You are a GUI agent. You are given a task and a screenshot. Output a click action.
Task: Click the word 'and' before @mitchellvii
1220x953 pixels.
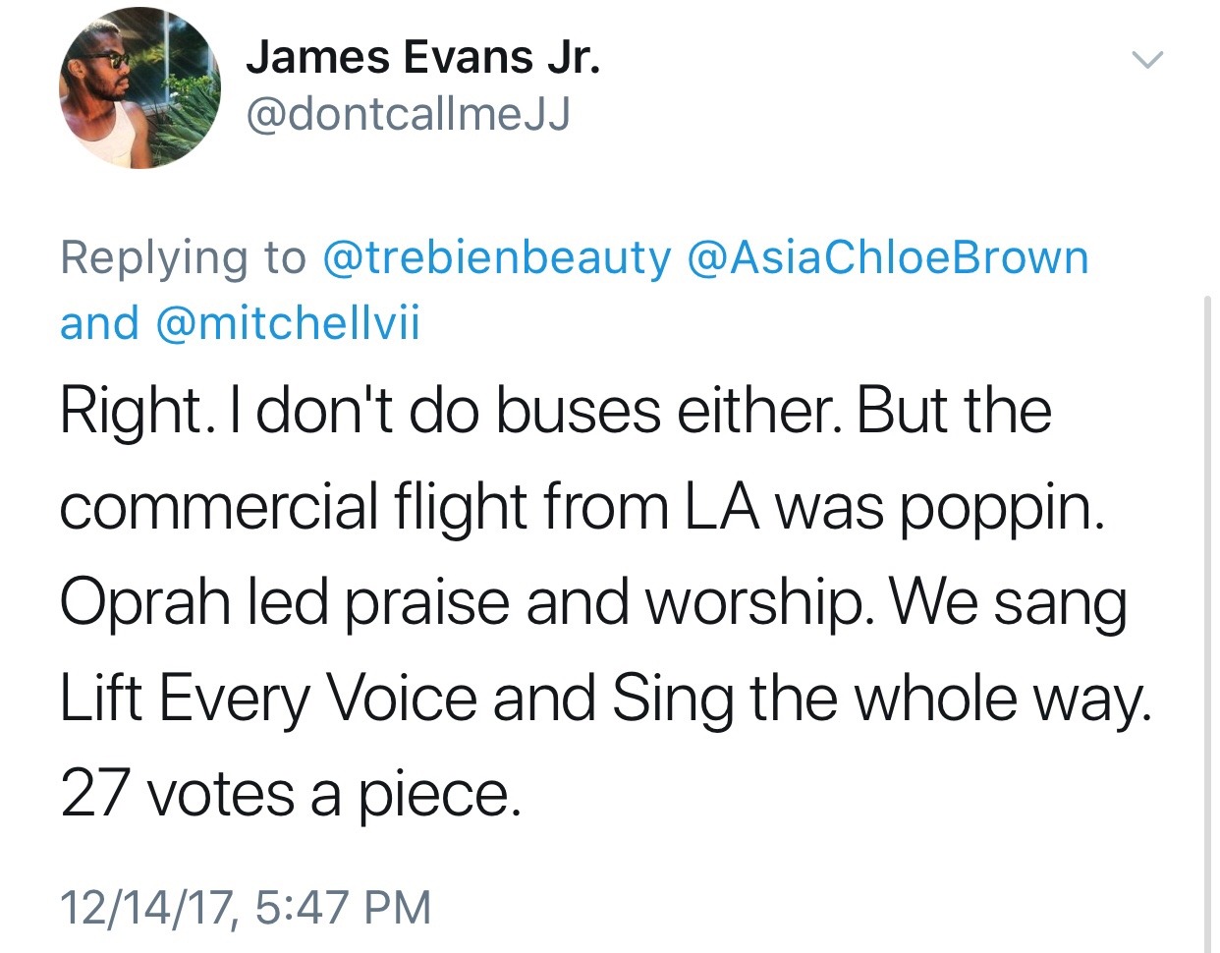point(99,323)
